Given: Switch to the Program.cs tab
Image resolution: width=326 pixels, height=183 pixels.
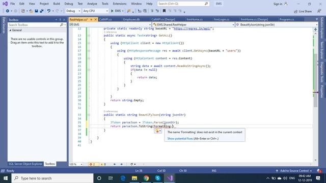Looking at the screenshot, I should 287,19.
